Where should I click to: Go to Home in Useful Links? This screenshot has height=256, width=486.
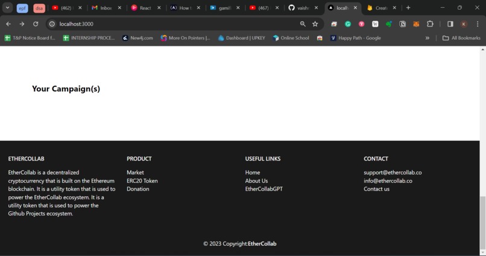tap(253, 172)
